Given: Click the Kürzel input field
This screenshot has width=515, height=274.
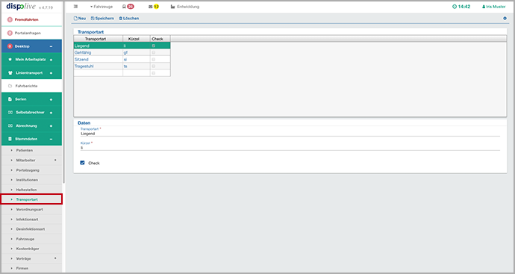Looking at the screenshot, I should [290, 148].
